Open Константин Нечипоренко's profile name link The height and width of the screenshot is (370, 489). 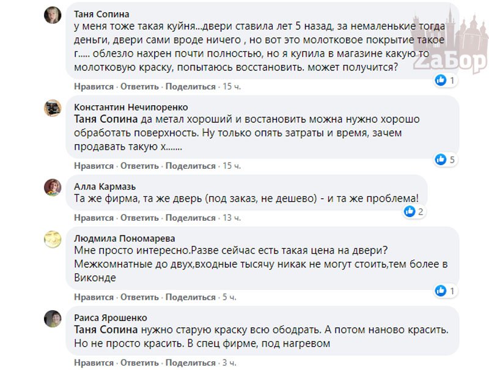click(x=131, y=107)
